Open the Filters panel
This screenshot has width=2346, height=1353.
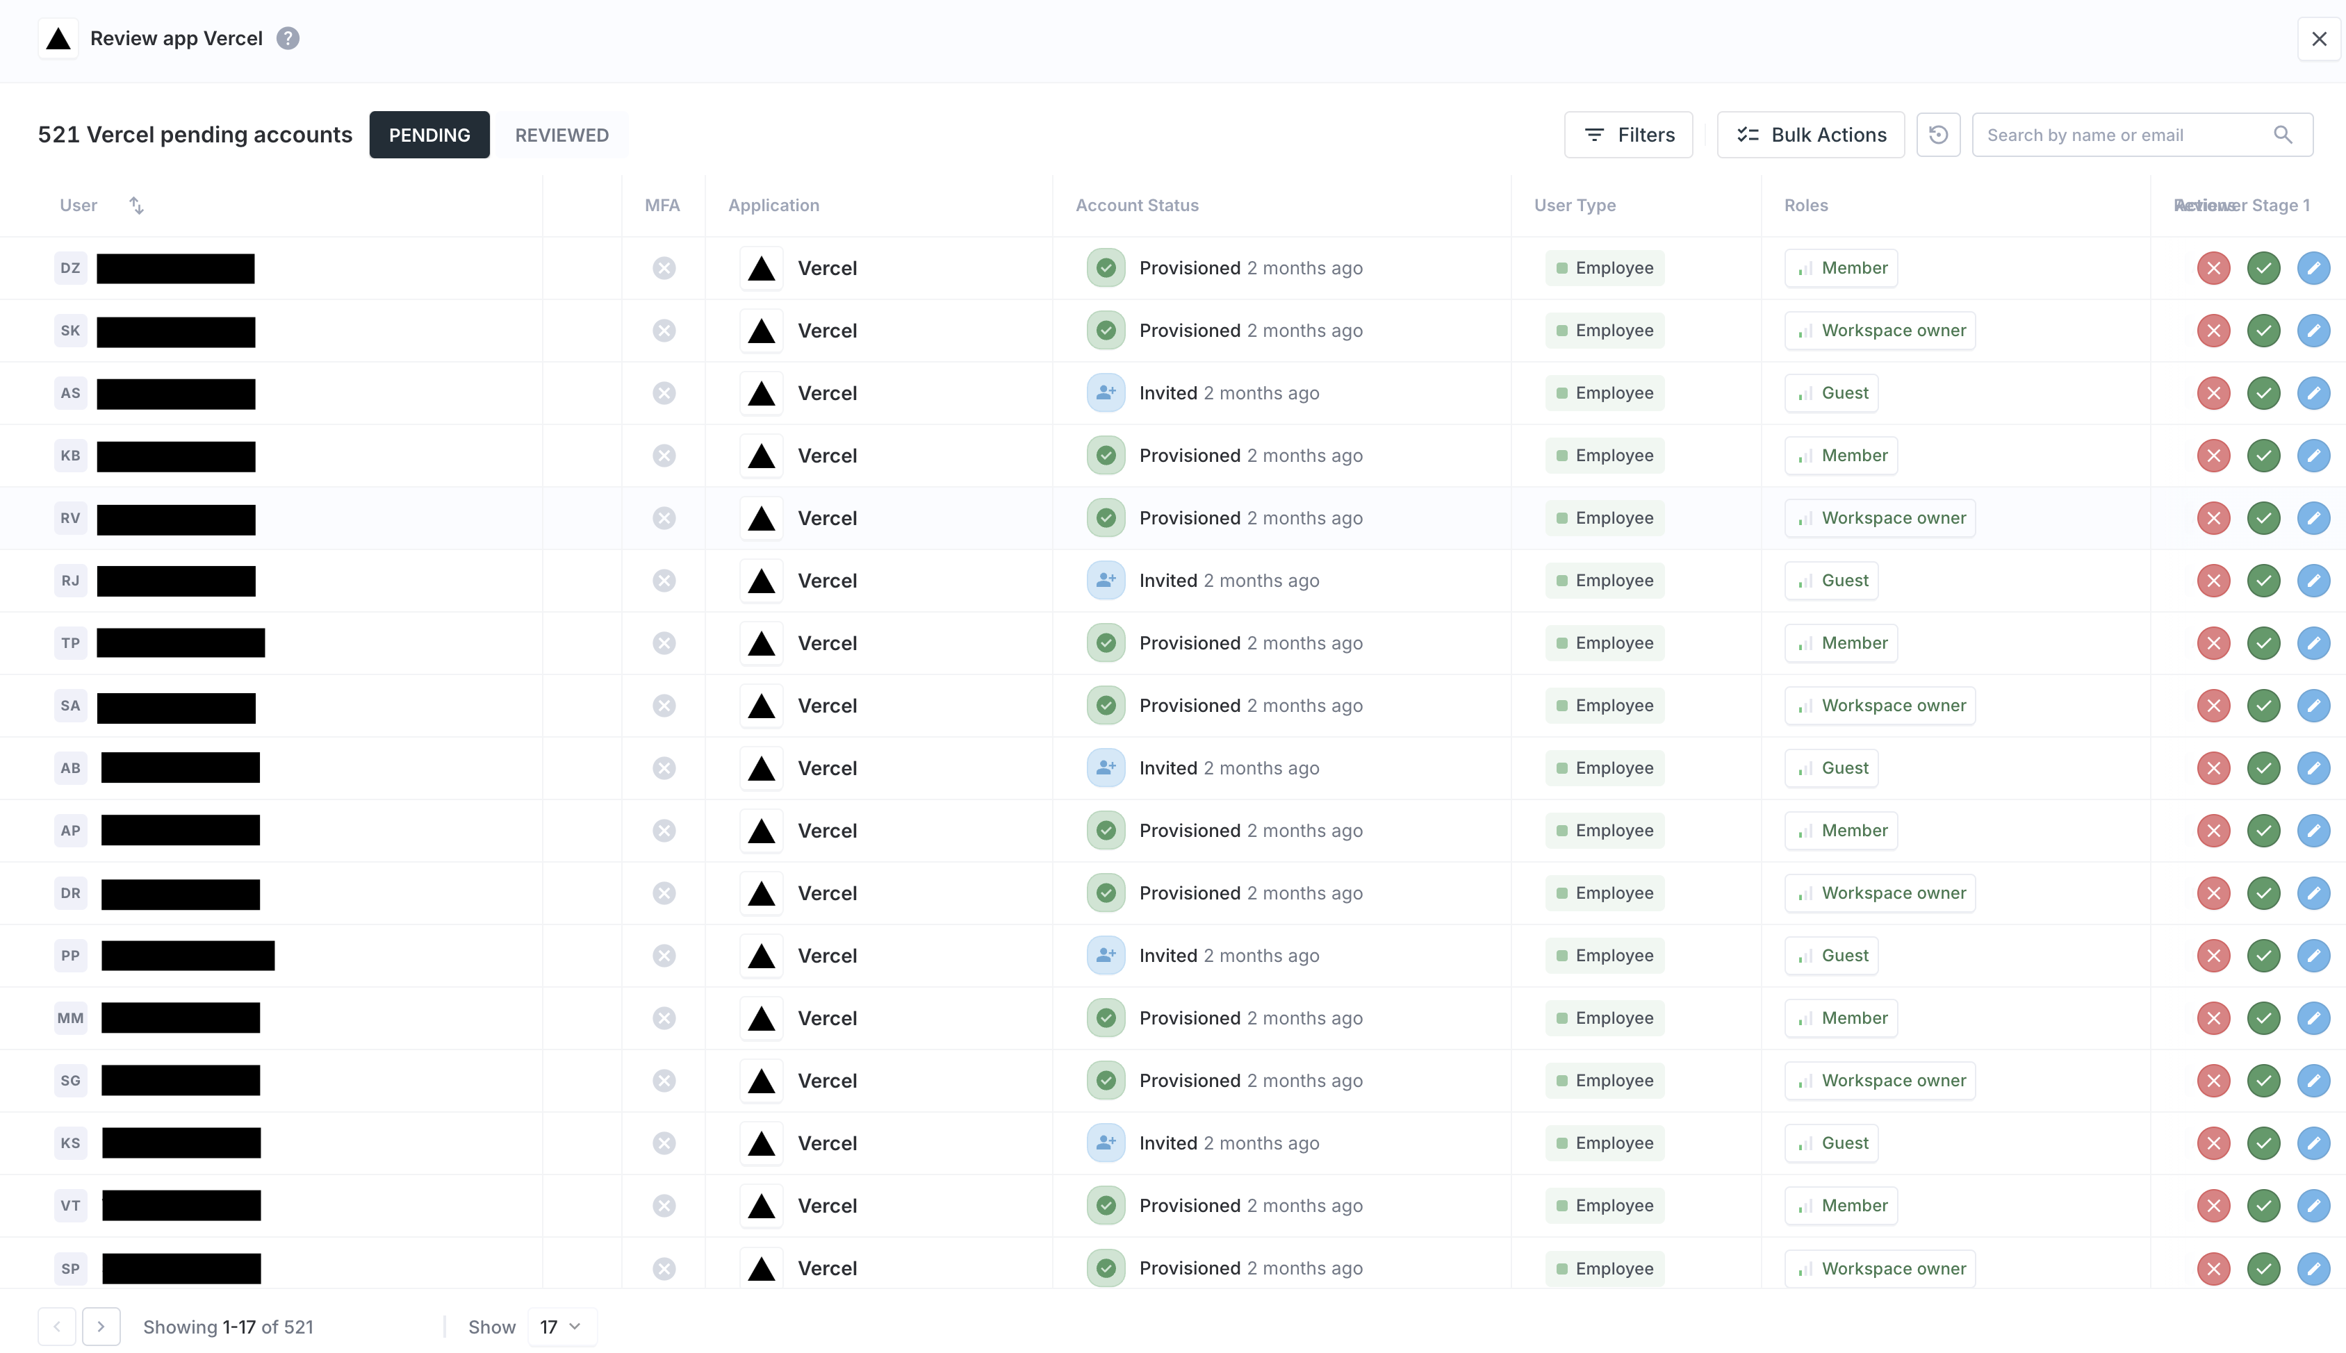pyautogui.click(x=1628, y=135)
